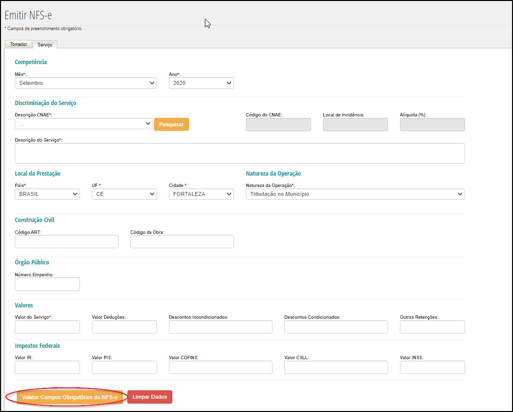Select the Serviço tab

click(x=45, y=44)
